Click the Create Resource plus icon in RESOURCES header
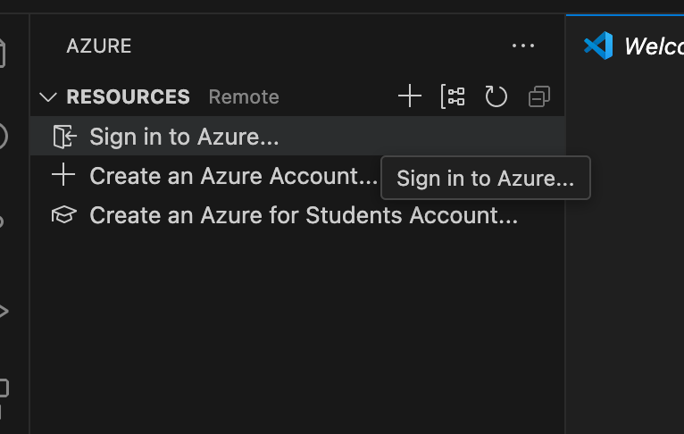This screenshot has width=684, height=434. pos(410,96)
